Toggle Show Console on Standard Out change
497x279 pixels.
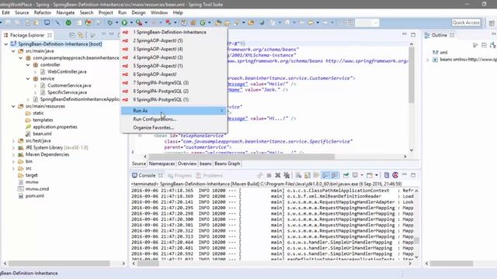[325, 175]
